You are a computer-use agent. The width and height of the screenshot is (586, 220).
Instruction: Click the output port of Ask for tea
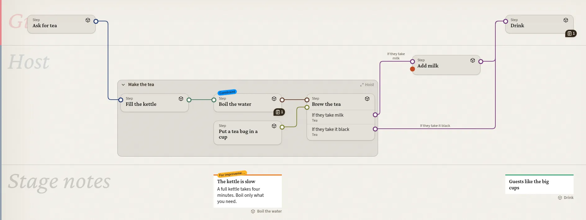[96, 21]
